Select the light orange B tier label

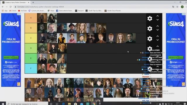(x=31, y=28)
